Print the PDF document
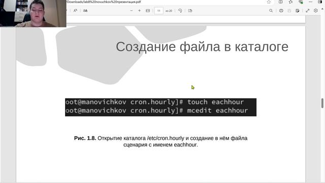 point(281,11)
